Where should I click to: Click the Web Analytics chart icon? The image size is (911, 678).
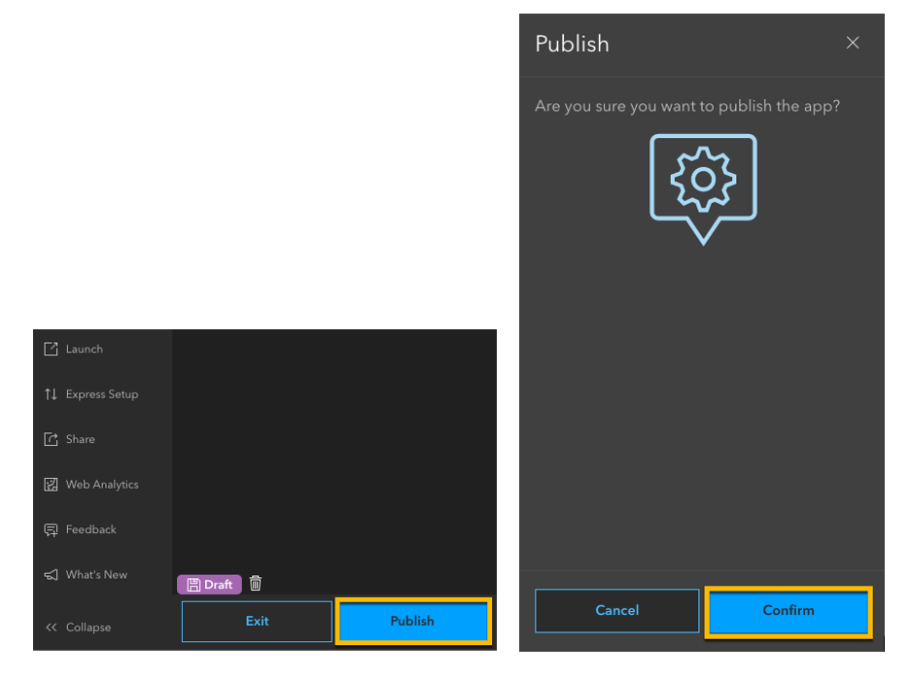pyautogui.click(x=50, y=484)
